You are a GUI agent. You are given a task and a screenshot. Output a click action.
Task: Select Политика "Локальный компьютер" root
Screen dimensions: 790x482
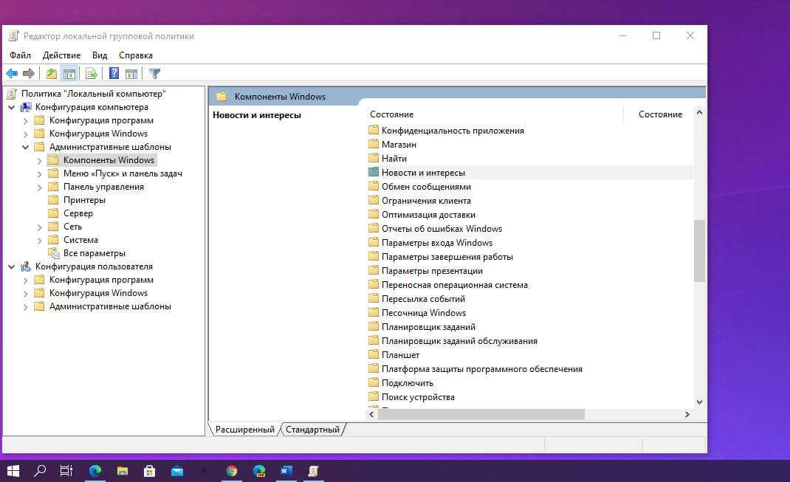93,94
